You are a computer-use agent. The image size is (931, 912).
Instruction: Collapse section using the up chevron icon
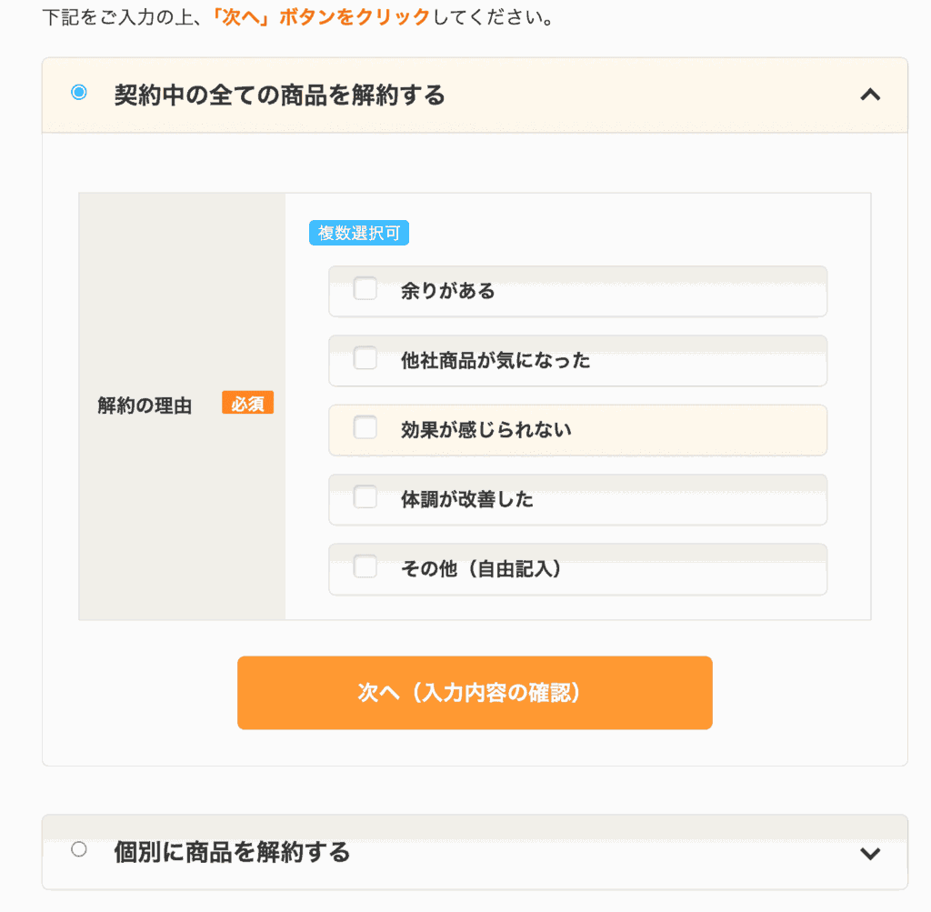[x=870, y=95]
